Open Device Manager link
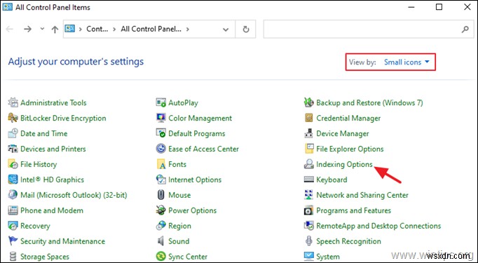478x263 pixels. (x=343, y=134)
